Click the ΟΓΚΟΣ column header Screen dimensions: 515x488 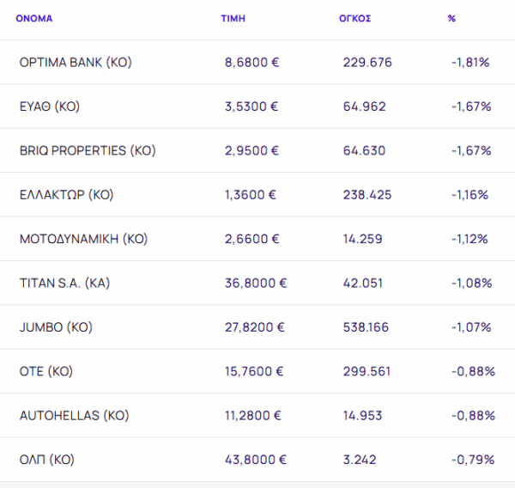point(354,18)
